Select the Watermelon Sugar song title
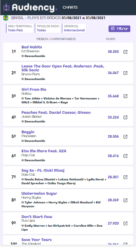 39,194
